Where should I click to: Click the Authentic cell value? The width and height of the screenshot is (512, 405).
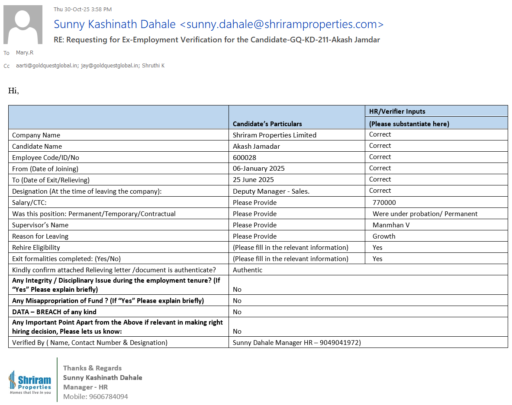(248, 270)
